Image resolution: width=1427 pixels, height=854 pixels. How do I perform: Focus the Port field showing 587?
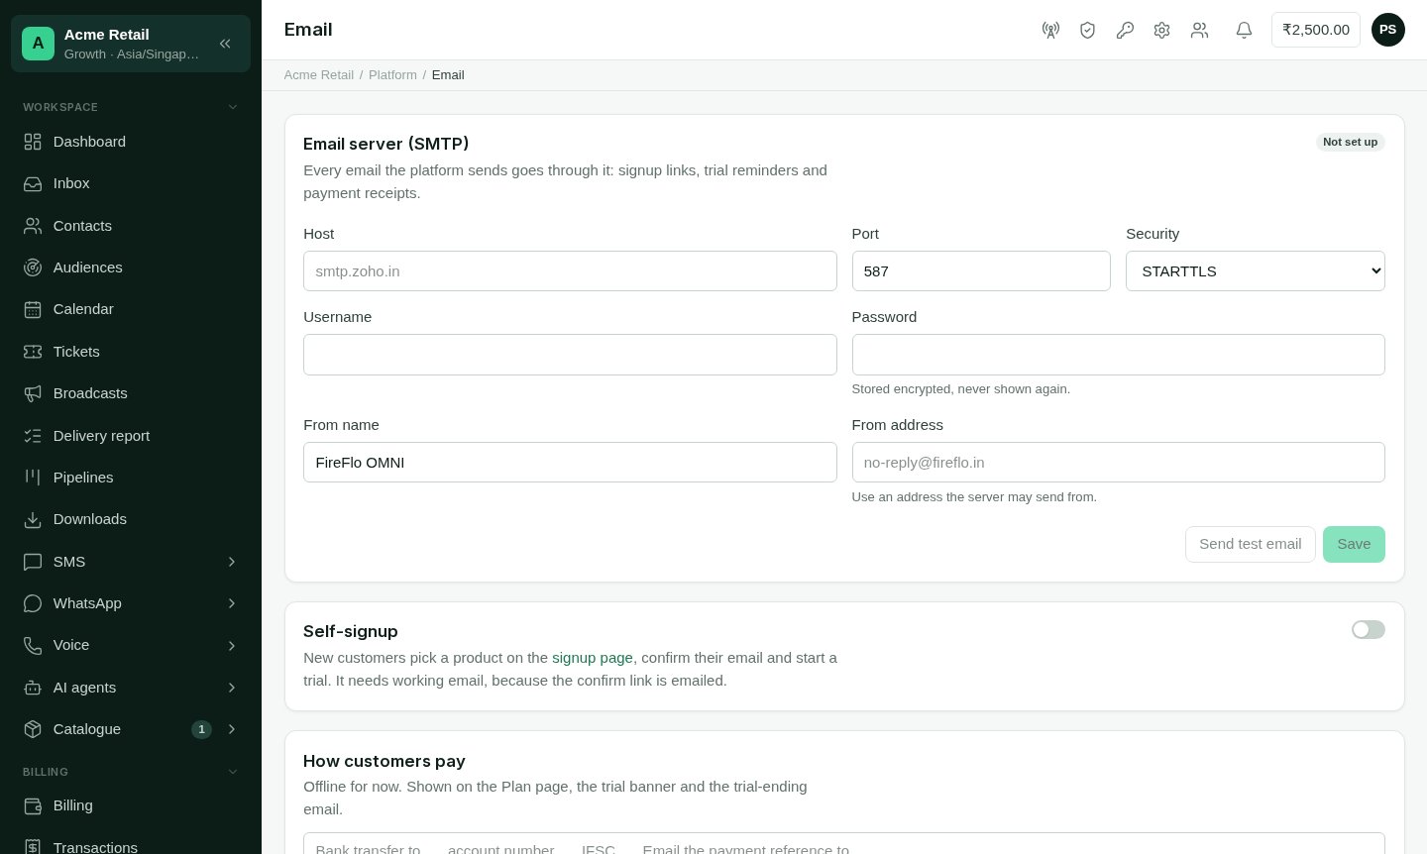tap(981, 270)
